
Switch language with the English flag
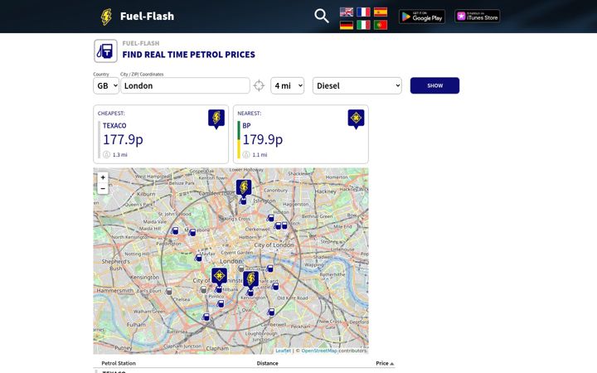(347, 12)
